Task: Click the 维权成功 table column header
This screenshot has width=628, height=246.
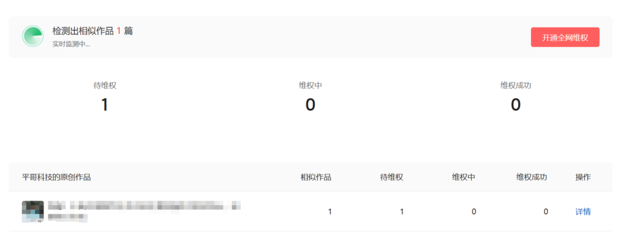Action: [532, 177]
